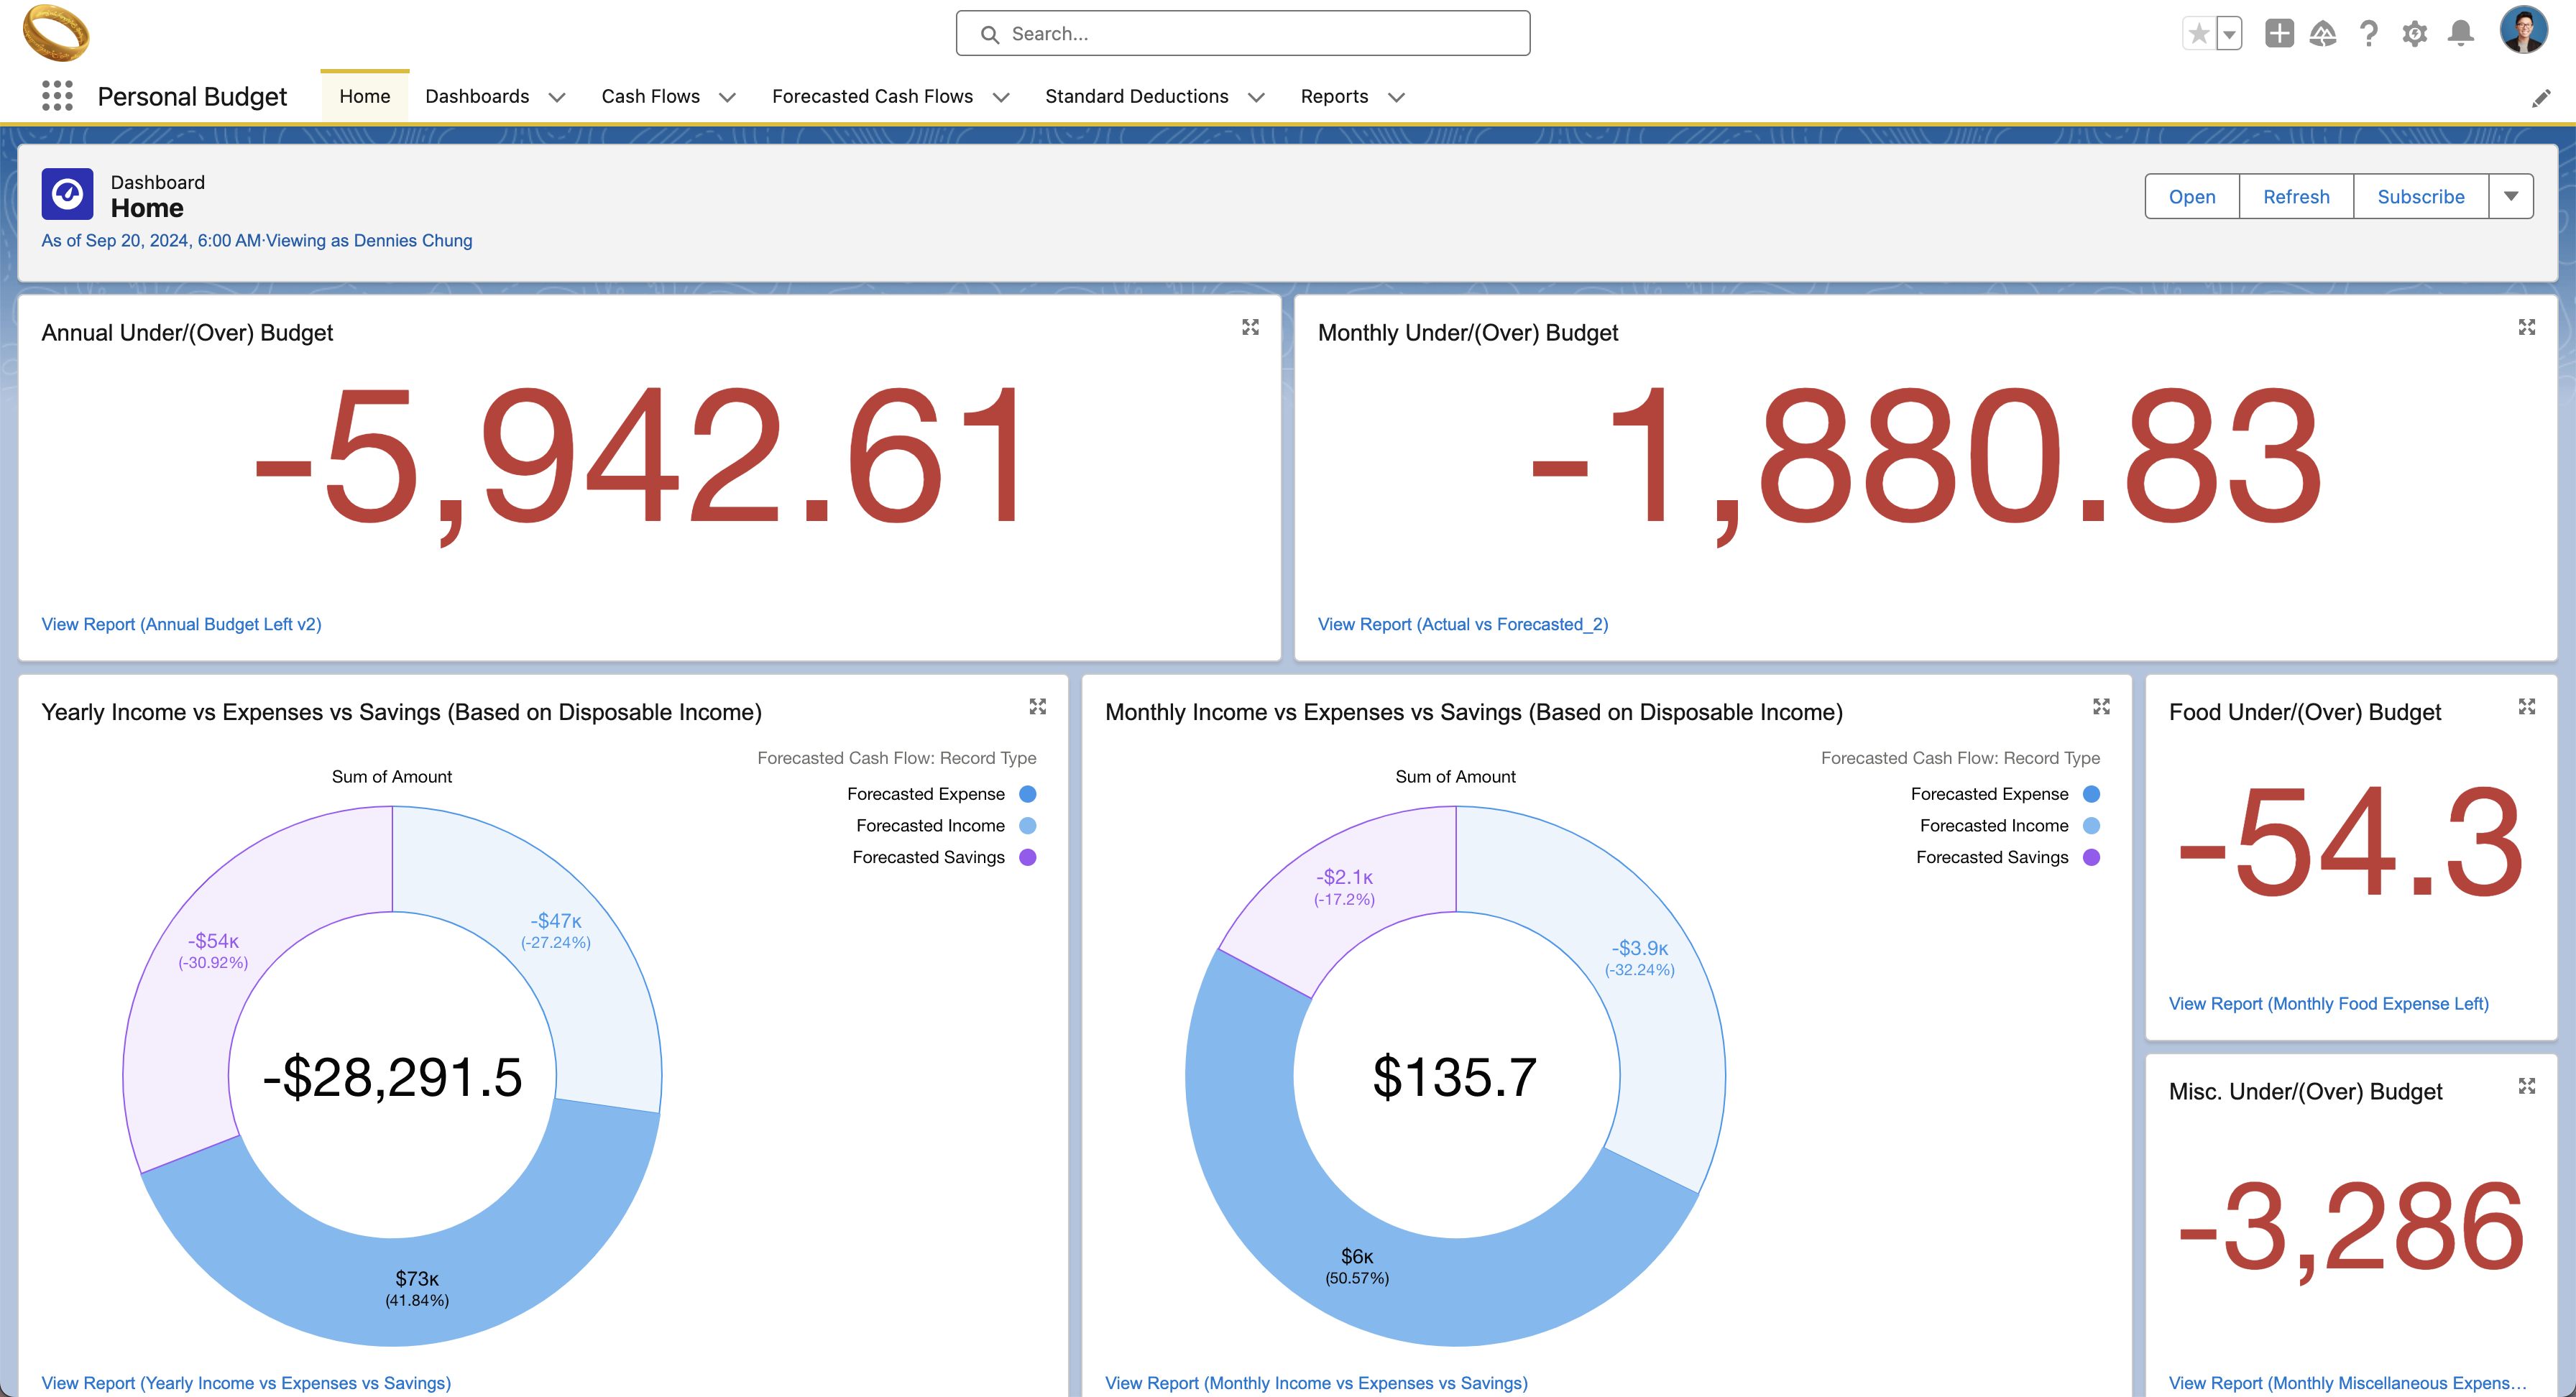View Report Actual vs Forecasted_2
2576x1397 pixels.
[1462, 624]
